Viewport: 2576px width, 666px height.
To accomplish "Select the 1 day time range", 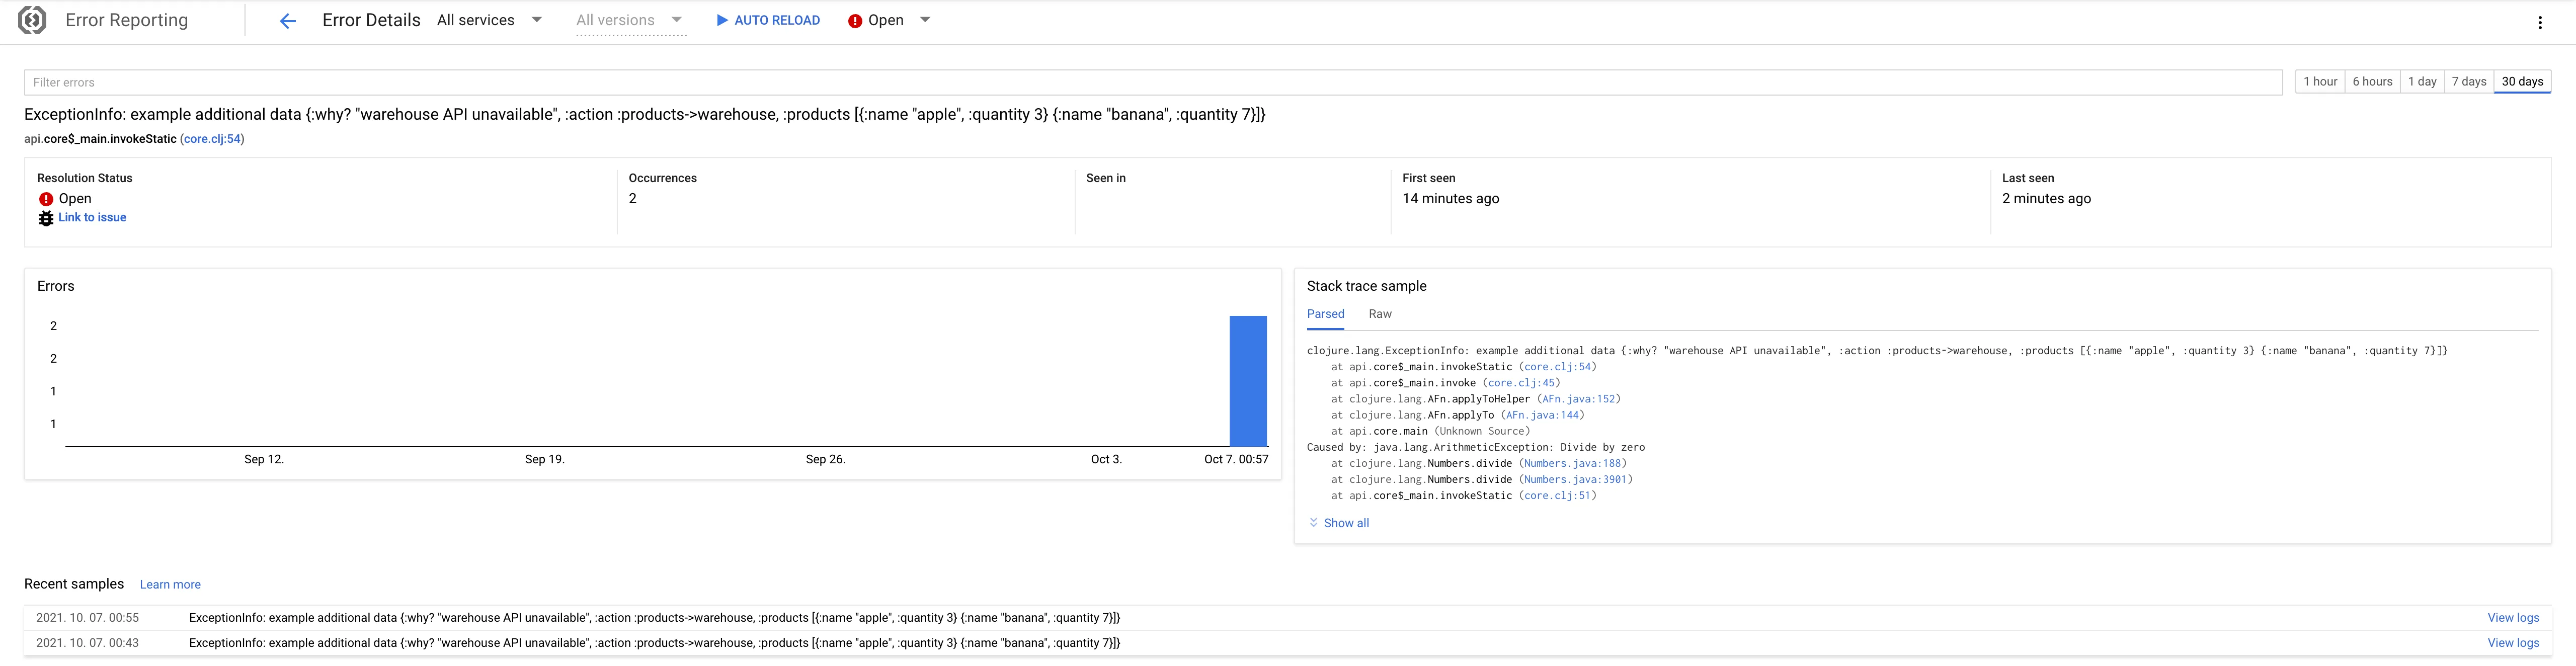I will (x=2422, y=82).
